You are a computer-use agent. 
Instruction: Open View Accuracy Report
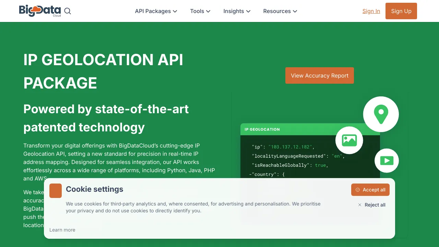click(320, 75)
